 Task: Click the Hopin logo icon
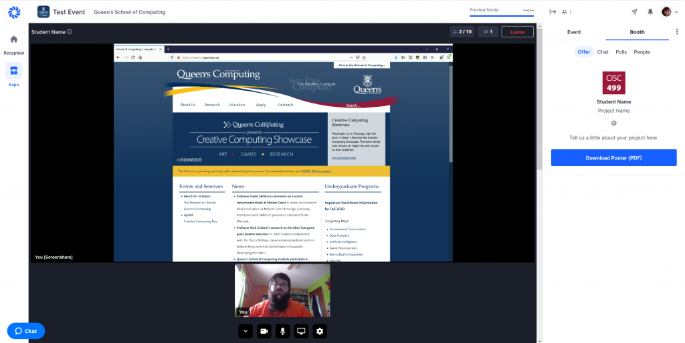[14, 12]
